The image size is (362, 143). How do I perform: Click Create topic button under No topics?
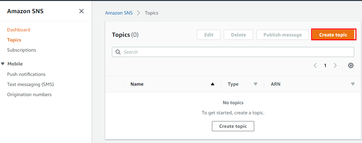point(233,126)
